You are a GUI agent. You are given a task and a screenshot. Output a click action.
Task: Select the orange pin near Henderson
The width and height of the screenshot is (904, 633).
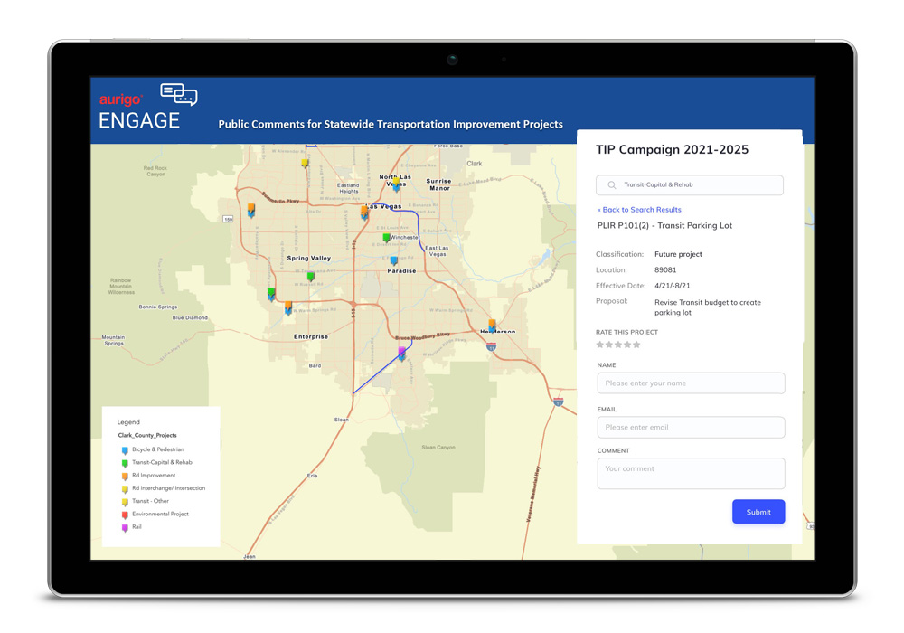(x=492, y=323)
